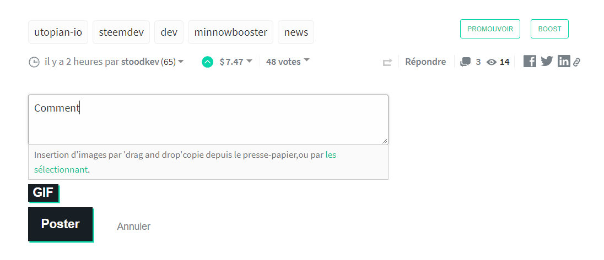
Task: Expand the $7.47 payout dropdown
Action: (x=249, y=61)
